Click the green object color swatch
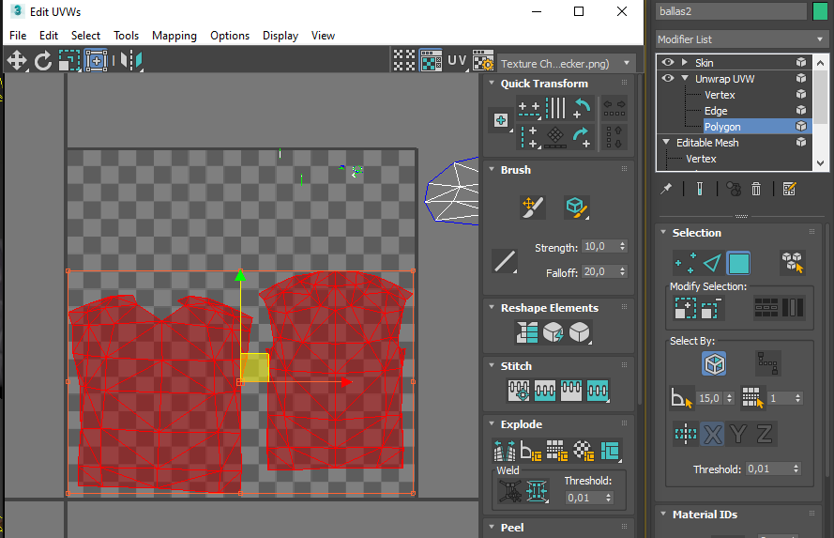The height and width of the screenshot is (538, 834). tap(821, 10)
